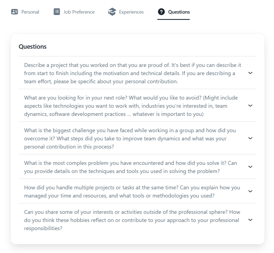Click the graduation cap icon beside Experiences

point(112,12)
